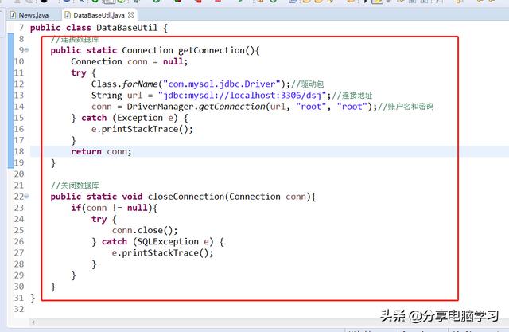
Task: Click line number 32 in the gutter
Action: [x=19, y=309]
